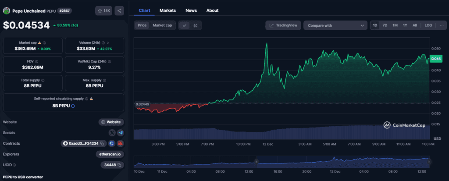Select the Price chart toggle
The width and height of the screenshot is (449, 181).
point(142,25)
